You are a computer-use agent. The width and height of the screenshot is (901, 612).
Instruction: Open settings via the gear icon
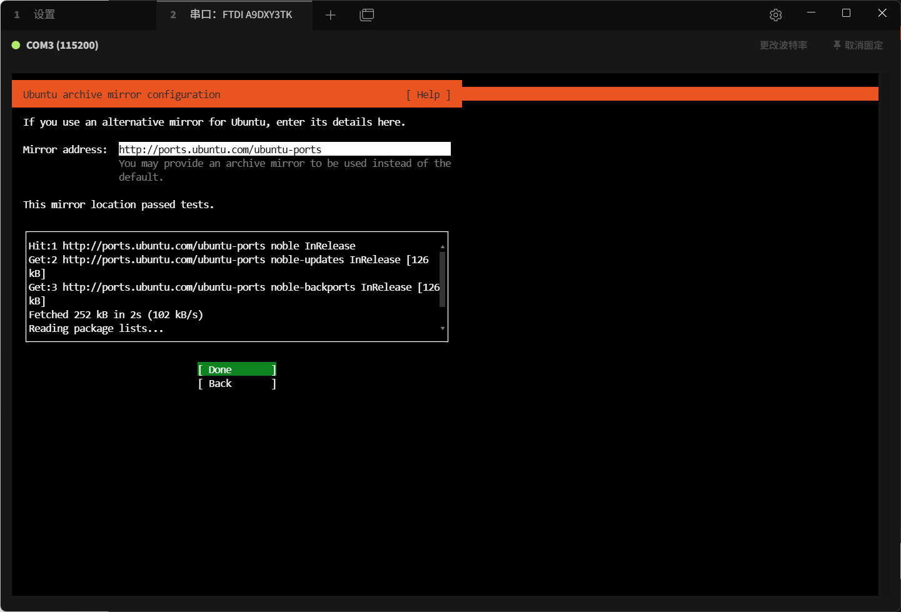[x=775, y=15]
